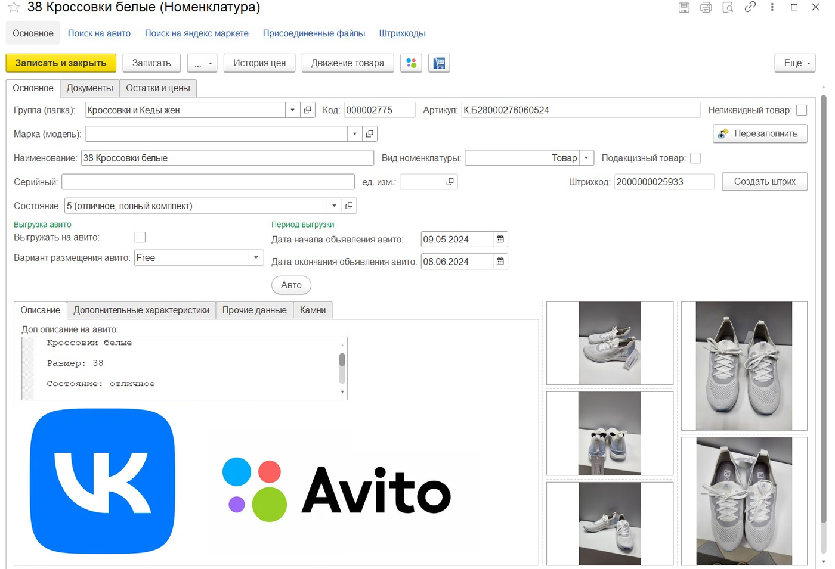
Task: Copy the link with the chain icon
Action: click(750, 7)
